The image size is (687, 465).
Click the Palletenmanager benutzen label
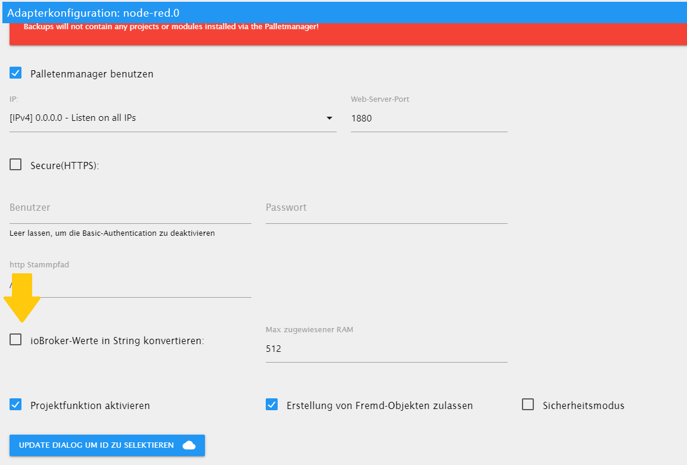(92, 74)
